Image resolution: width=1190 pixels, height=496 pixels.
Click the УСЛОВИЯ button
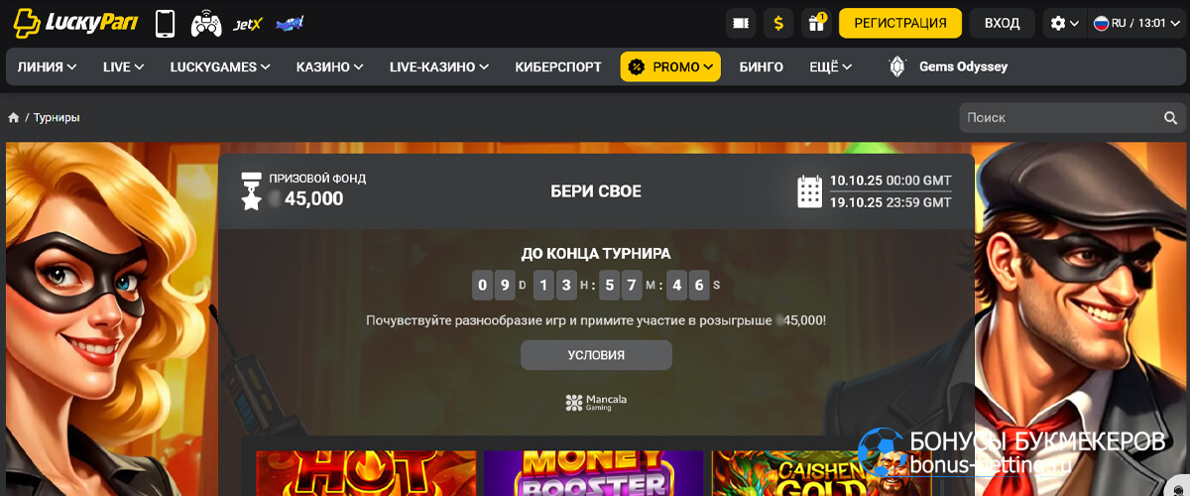596,355
